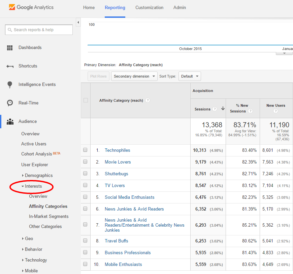Tick the select-all checkbox in table header

[86, 100]
